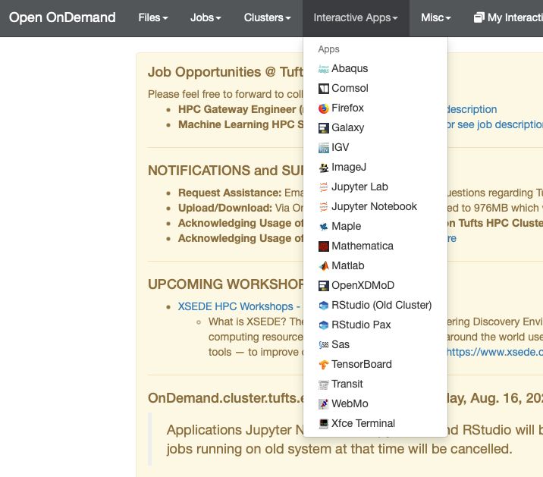
Task: Click the Abaqus app icon
Action: pos(323,69)
